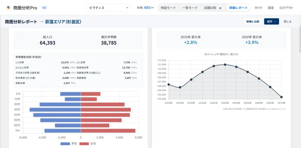
Task: Switch to 一覧モード tab
Action: click(190, 8)
